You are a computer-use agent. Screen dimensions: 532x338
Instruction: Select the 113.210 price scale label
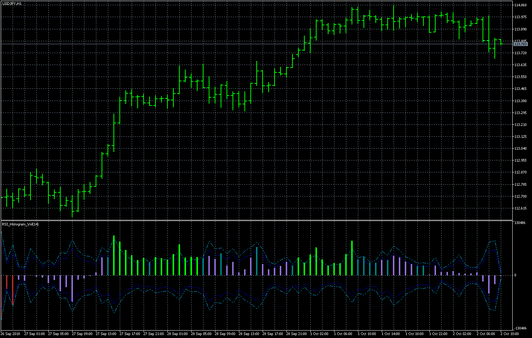pyautogui.click(x=520, y=125)
